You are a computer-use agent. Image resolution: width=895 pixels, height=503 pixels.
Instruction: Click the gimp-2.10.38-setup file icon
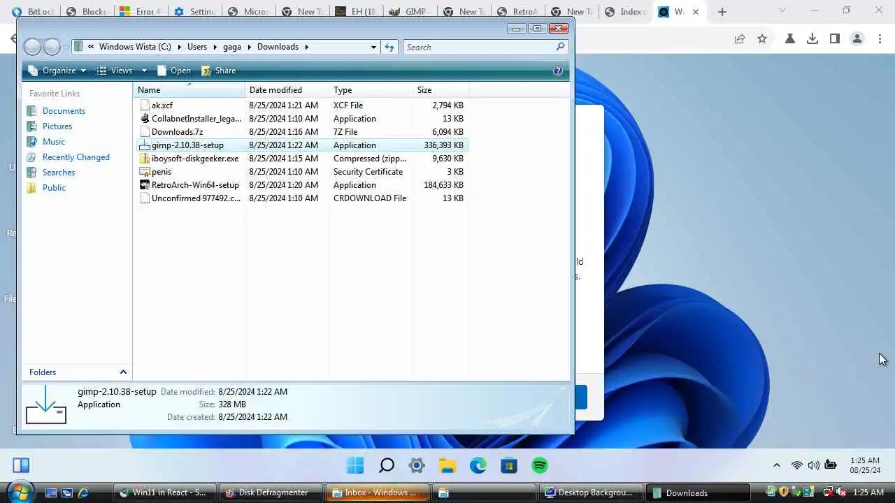click(145, 145)
